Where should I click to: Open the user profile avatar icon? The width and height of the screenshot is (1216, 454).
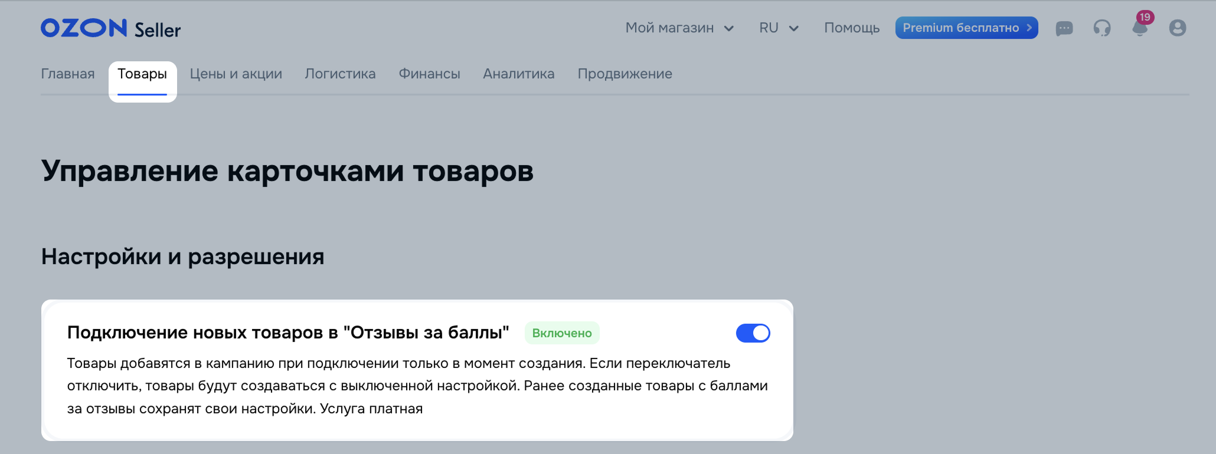pyautogui.click(x=1178, y=28)
